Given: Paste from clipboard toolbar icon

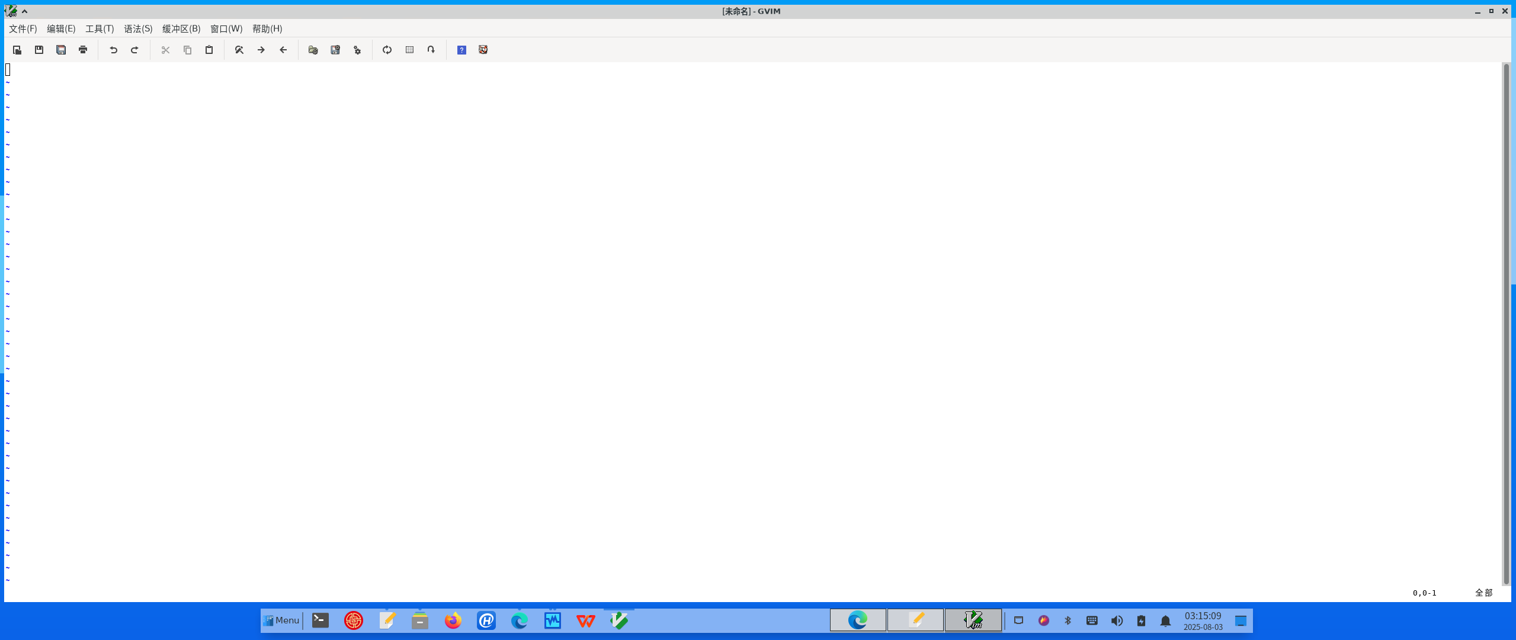Looking at the screenshot, I should (209, 50).
